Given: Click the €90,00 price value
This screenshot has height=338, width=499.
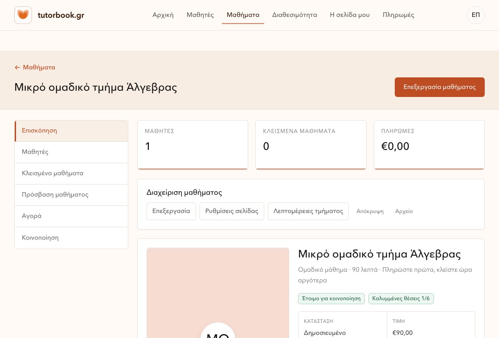Looking at the screenshot, I should (402, 333).
